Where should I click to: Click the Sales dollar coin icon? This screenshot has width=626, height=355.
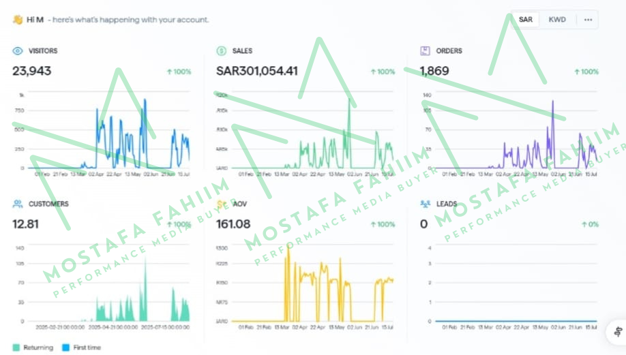click(x=221, y=51)
